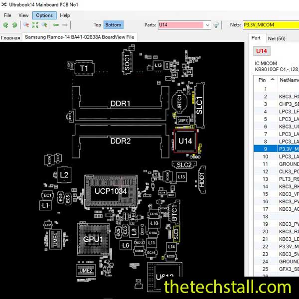Sort by the Pin column header
The width and height of the screenshot is (299, 299).
pyautogui.click(x=265, y=80)
